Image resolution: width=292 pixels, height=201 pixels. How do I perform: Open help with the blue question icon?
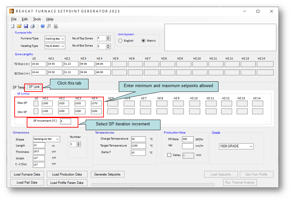(43, 26)
